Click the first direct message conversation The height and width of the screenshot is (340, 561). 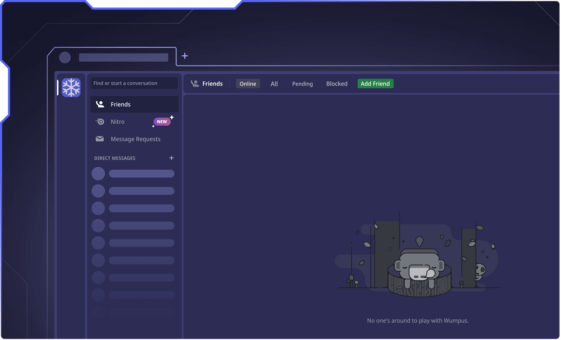point(134,173)
